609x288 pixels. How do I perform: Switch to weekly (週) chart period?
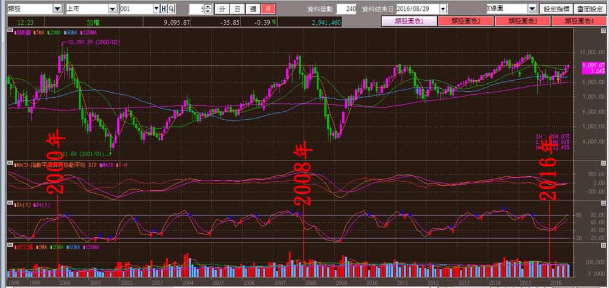coord(253,9)
